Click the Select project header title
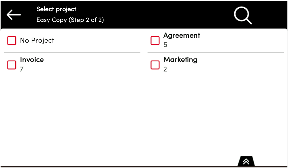288x168 pixels. 57,9
